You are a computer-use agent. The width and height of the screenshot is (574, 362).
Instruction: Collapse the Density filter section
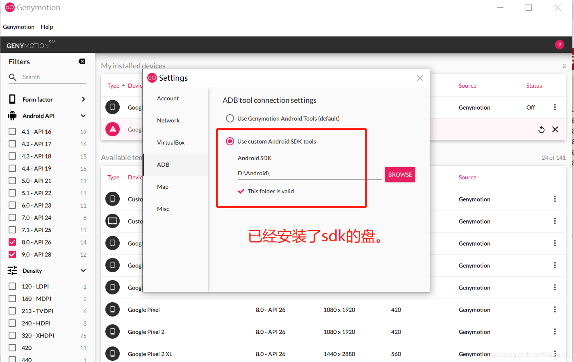click(x=83, y=271)
